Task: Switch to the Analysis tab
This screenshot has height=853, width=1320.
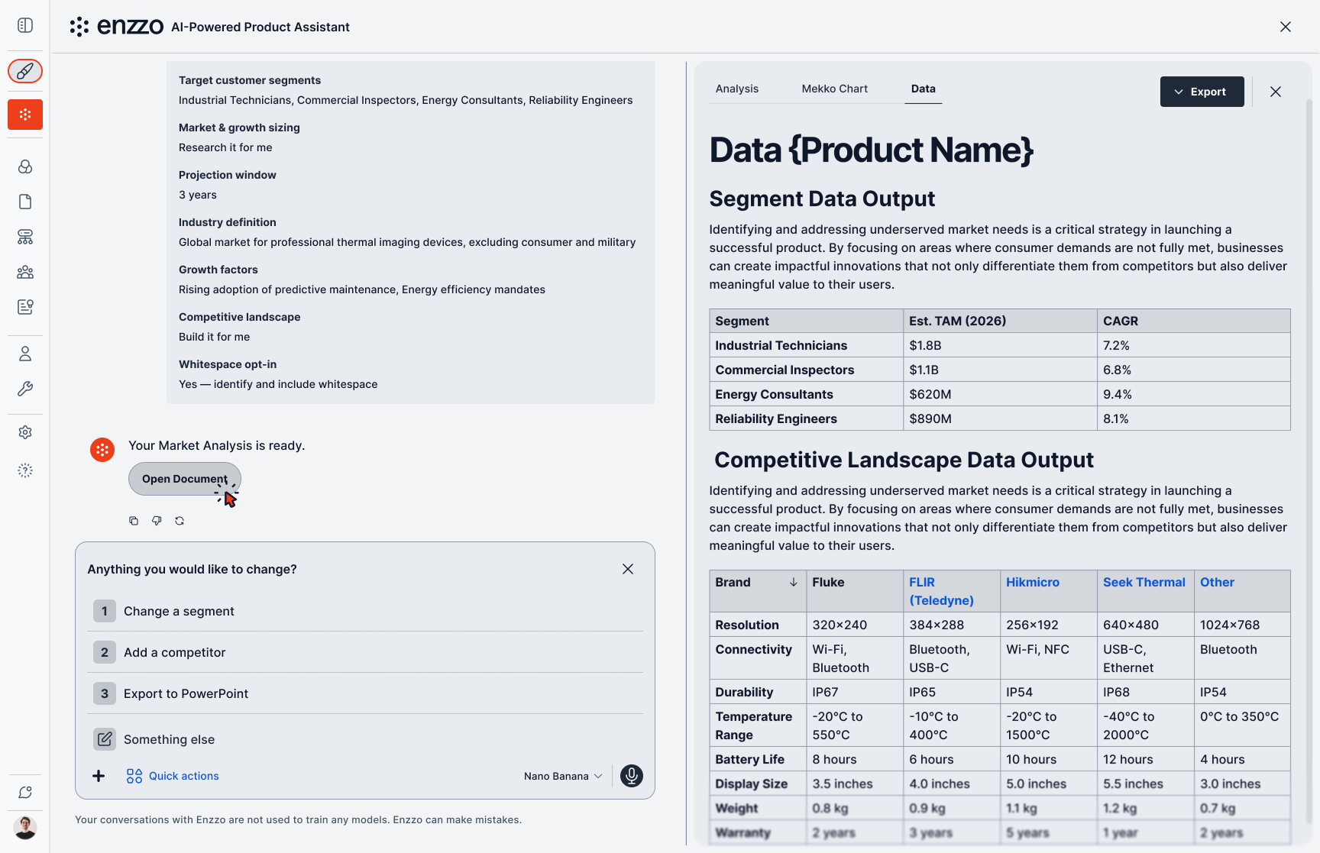Action: click(737, 89)
